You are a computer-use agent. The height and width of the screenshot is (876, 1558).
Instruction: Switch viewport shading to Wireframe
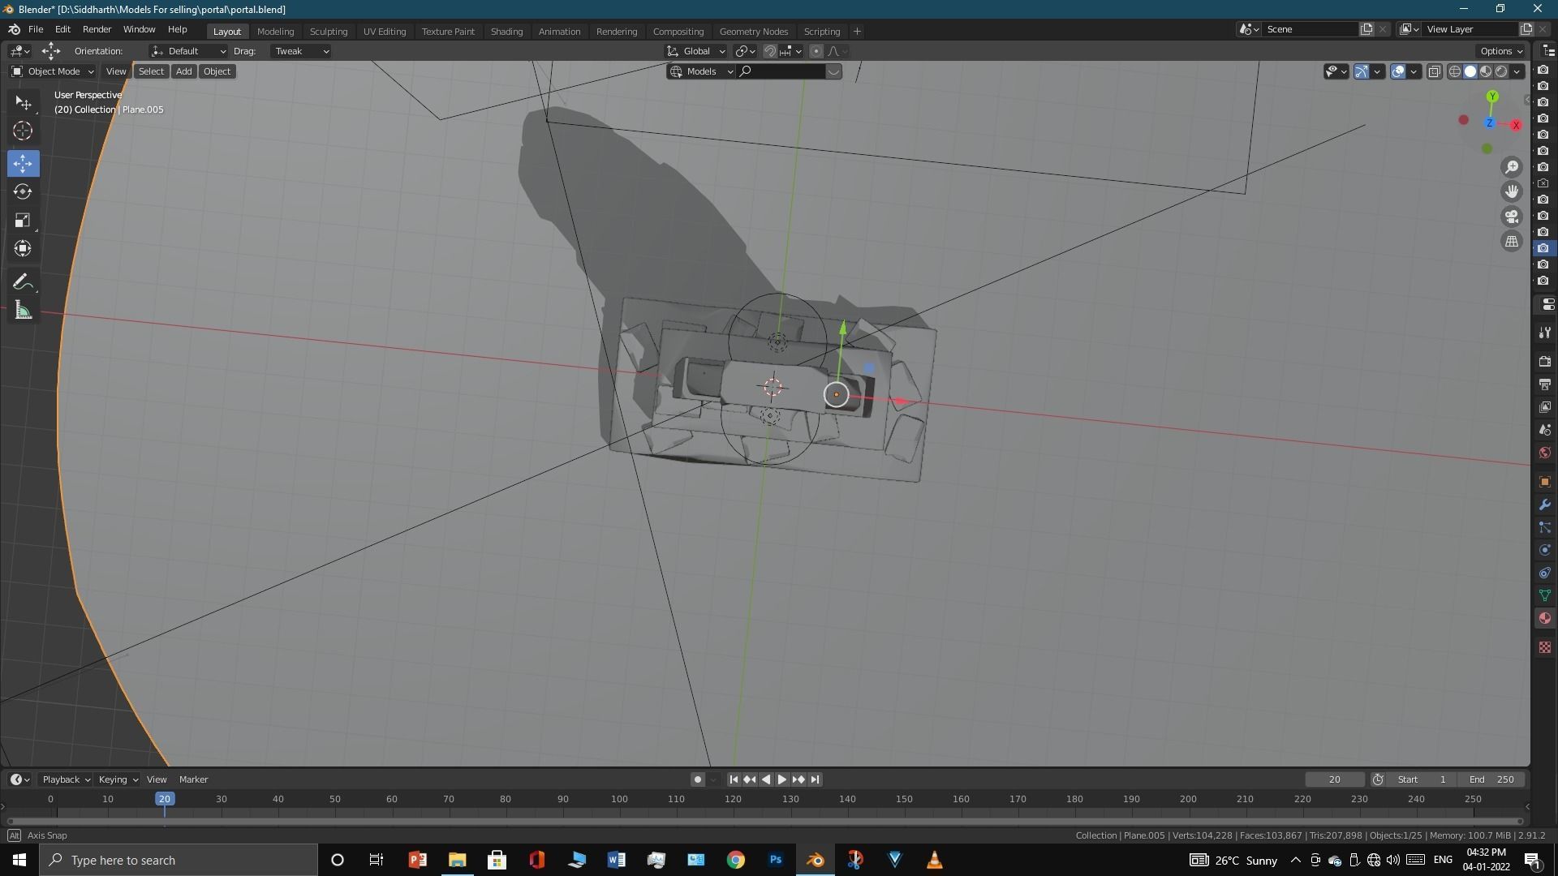click(x=1455, y=71)
